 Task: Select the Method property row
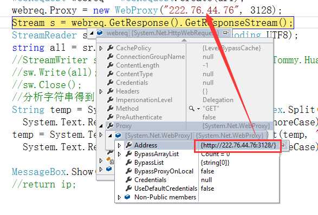185,109
